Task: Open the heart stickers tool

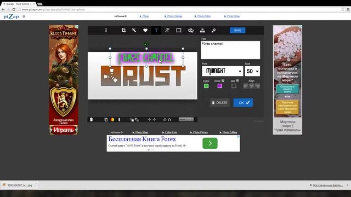Action: click(145, 31)
